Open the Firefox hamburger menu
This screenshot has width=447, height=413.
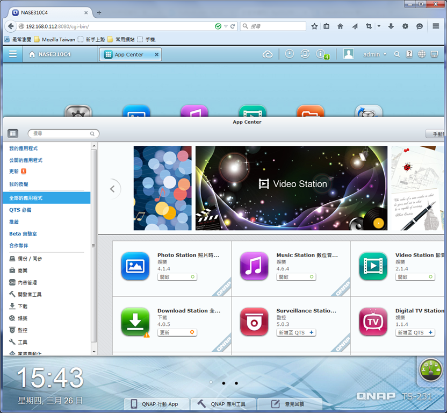point(436,26)
